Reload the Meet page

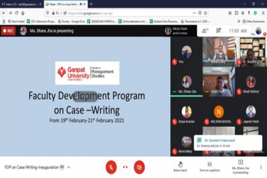coord(17,13)
